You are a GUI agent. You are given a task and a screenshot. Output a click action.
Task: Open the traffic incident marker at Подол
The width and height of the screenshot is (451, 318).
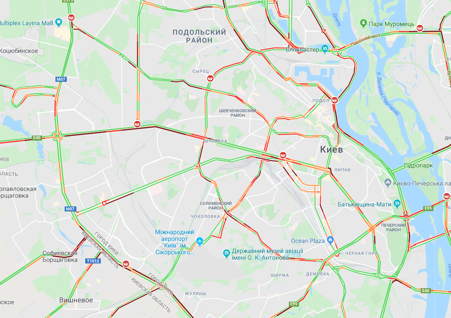coord(335,100)
